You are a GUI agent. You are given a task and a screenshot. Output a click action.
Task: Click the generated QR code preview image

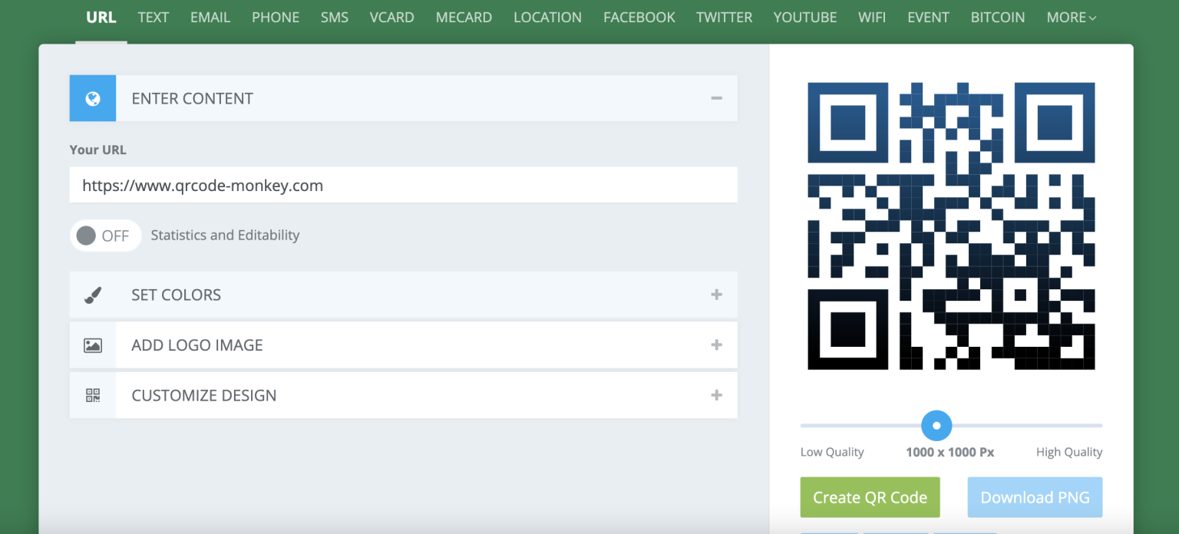point(951,226)
